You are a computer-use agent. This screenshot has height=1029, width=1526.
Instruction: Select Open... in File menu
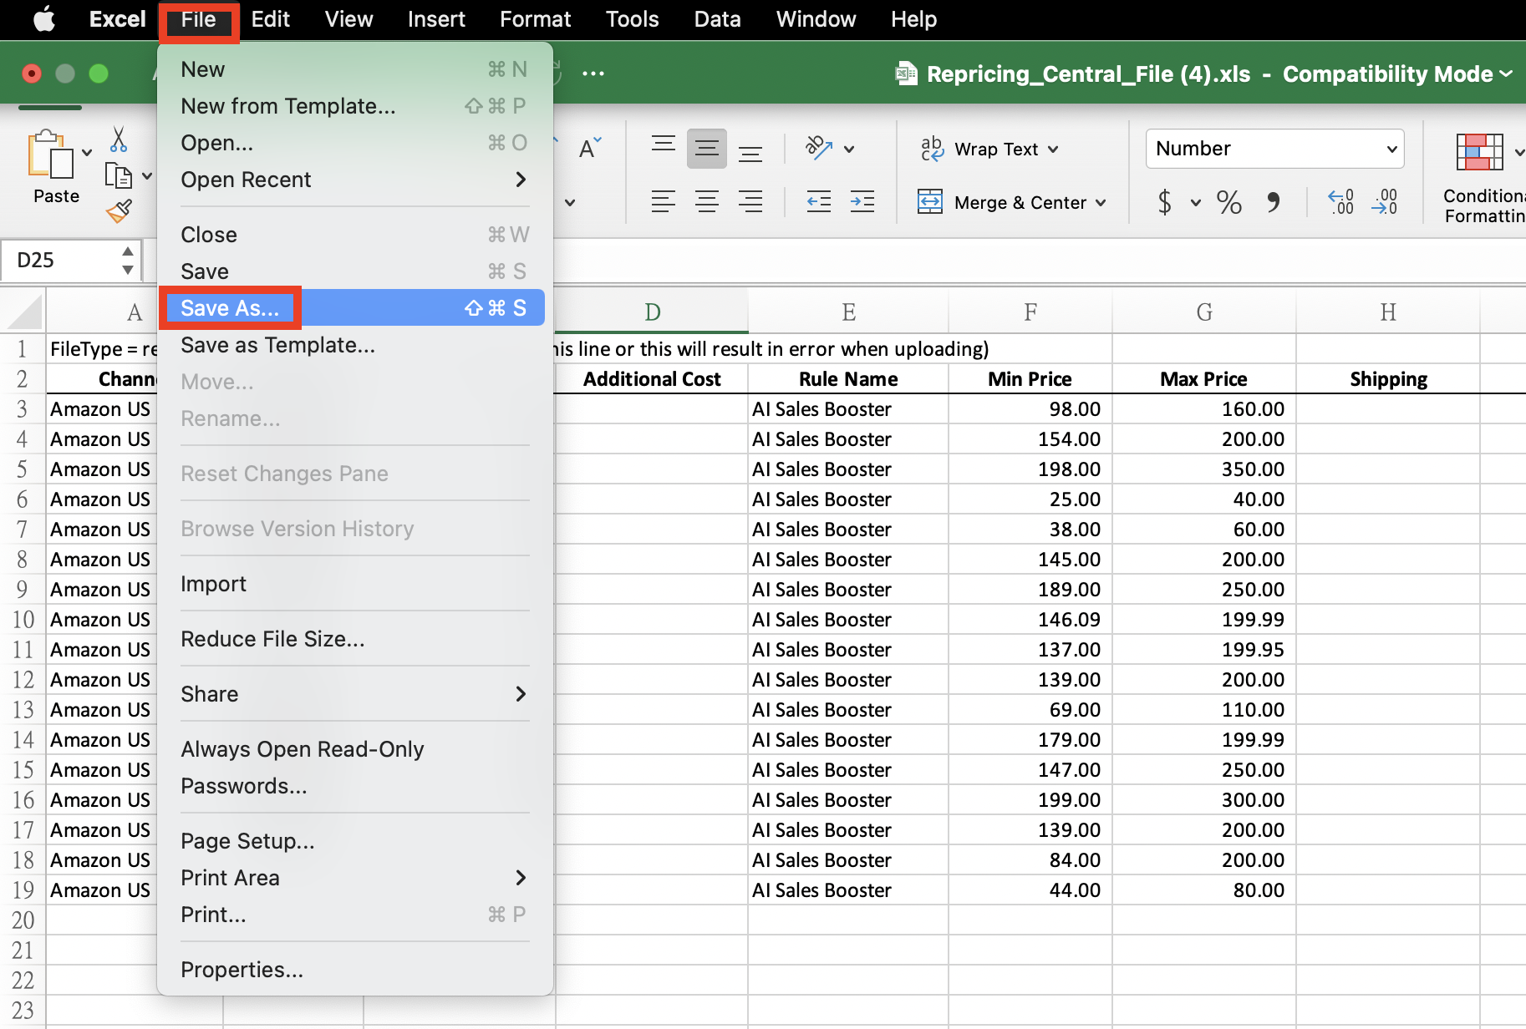point(354,143)
